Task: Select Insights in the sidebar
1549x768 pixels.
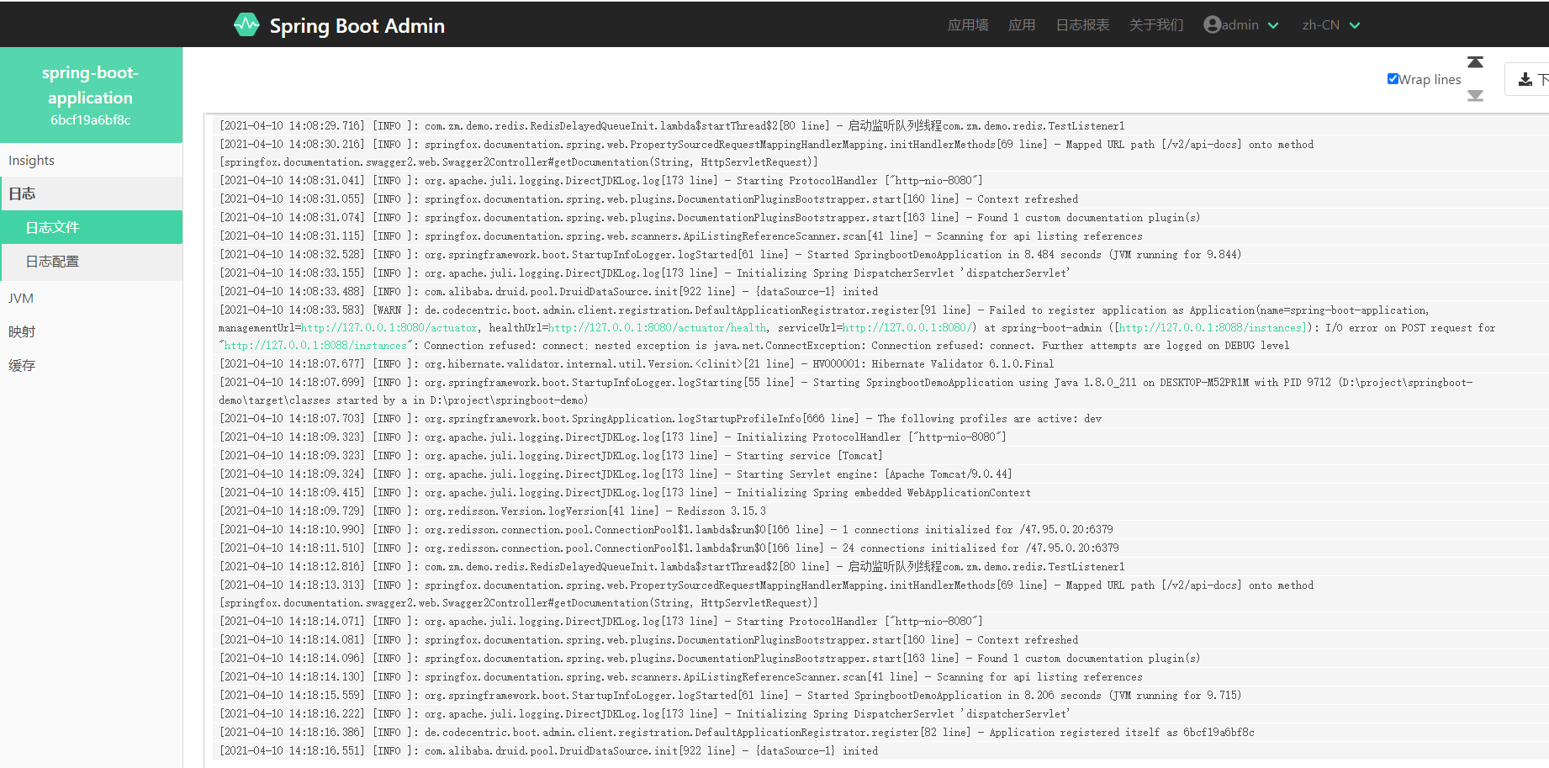Action: coord(91,160)
